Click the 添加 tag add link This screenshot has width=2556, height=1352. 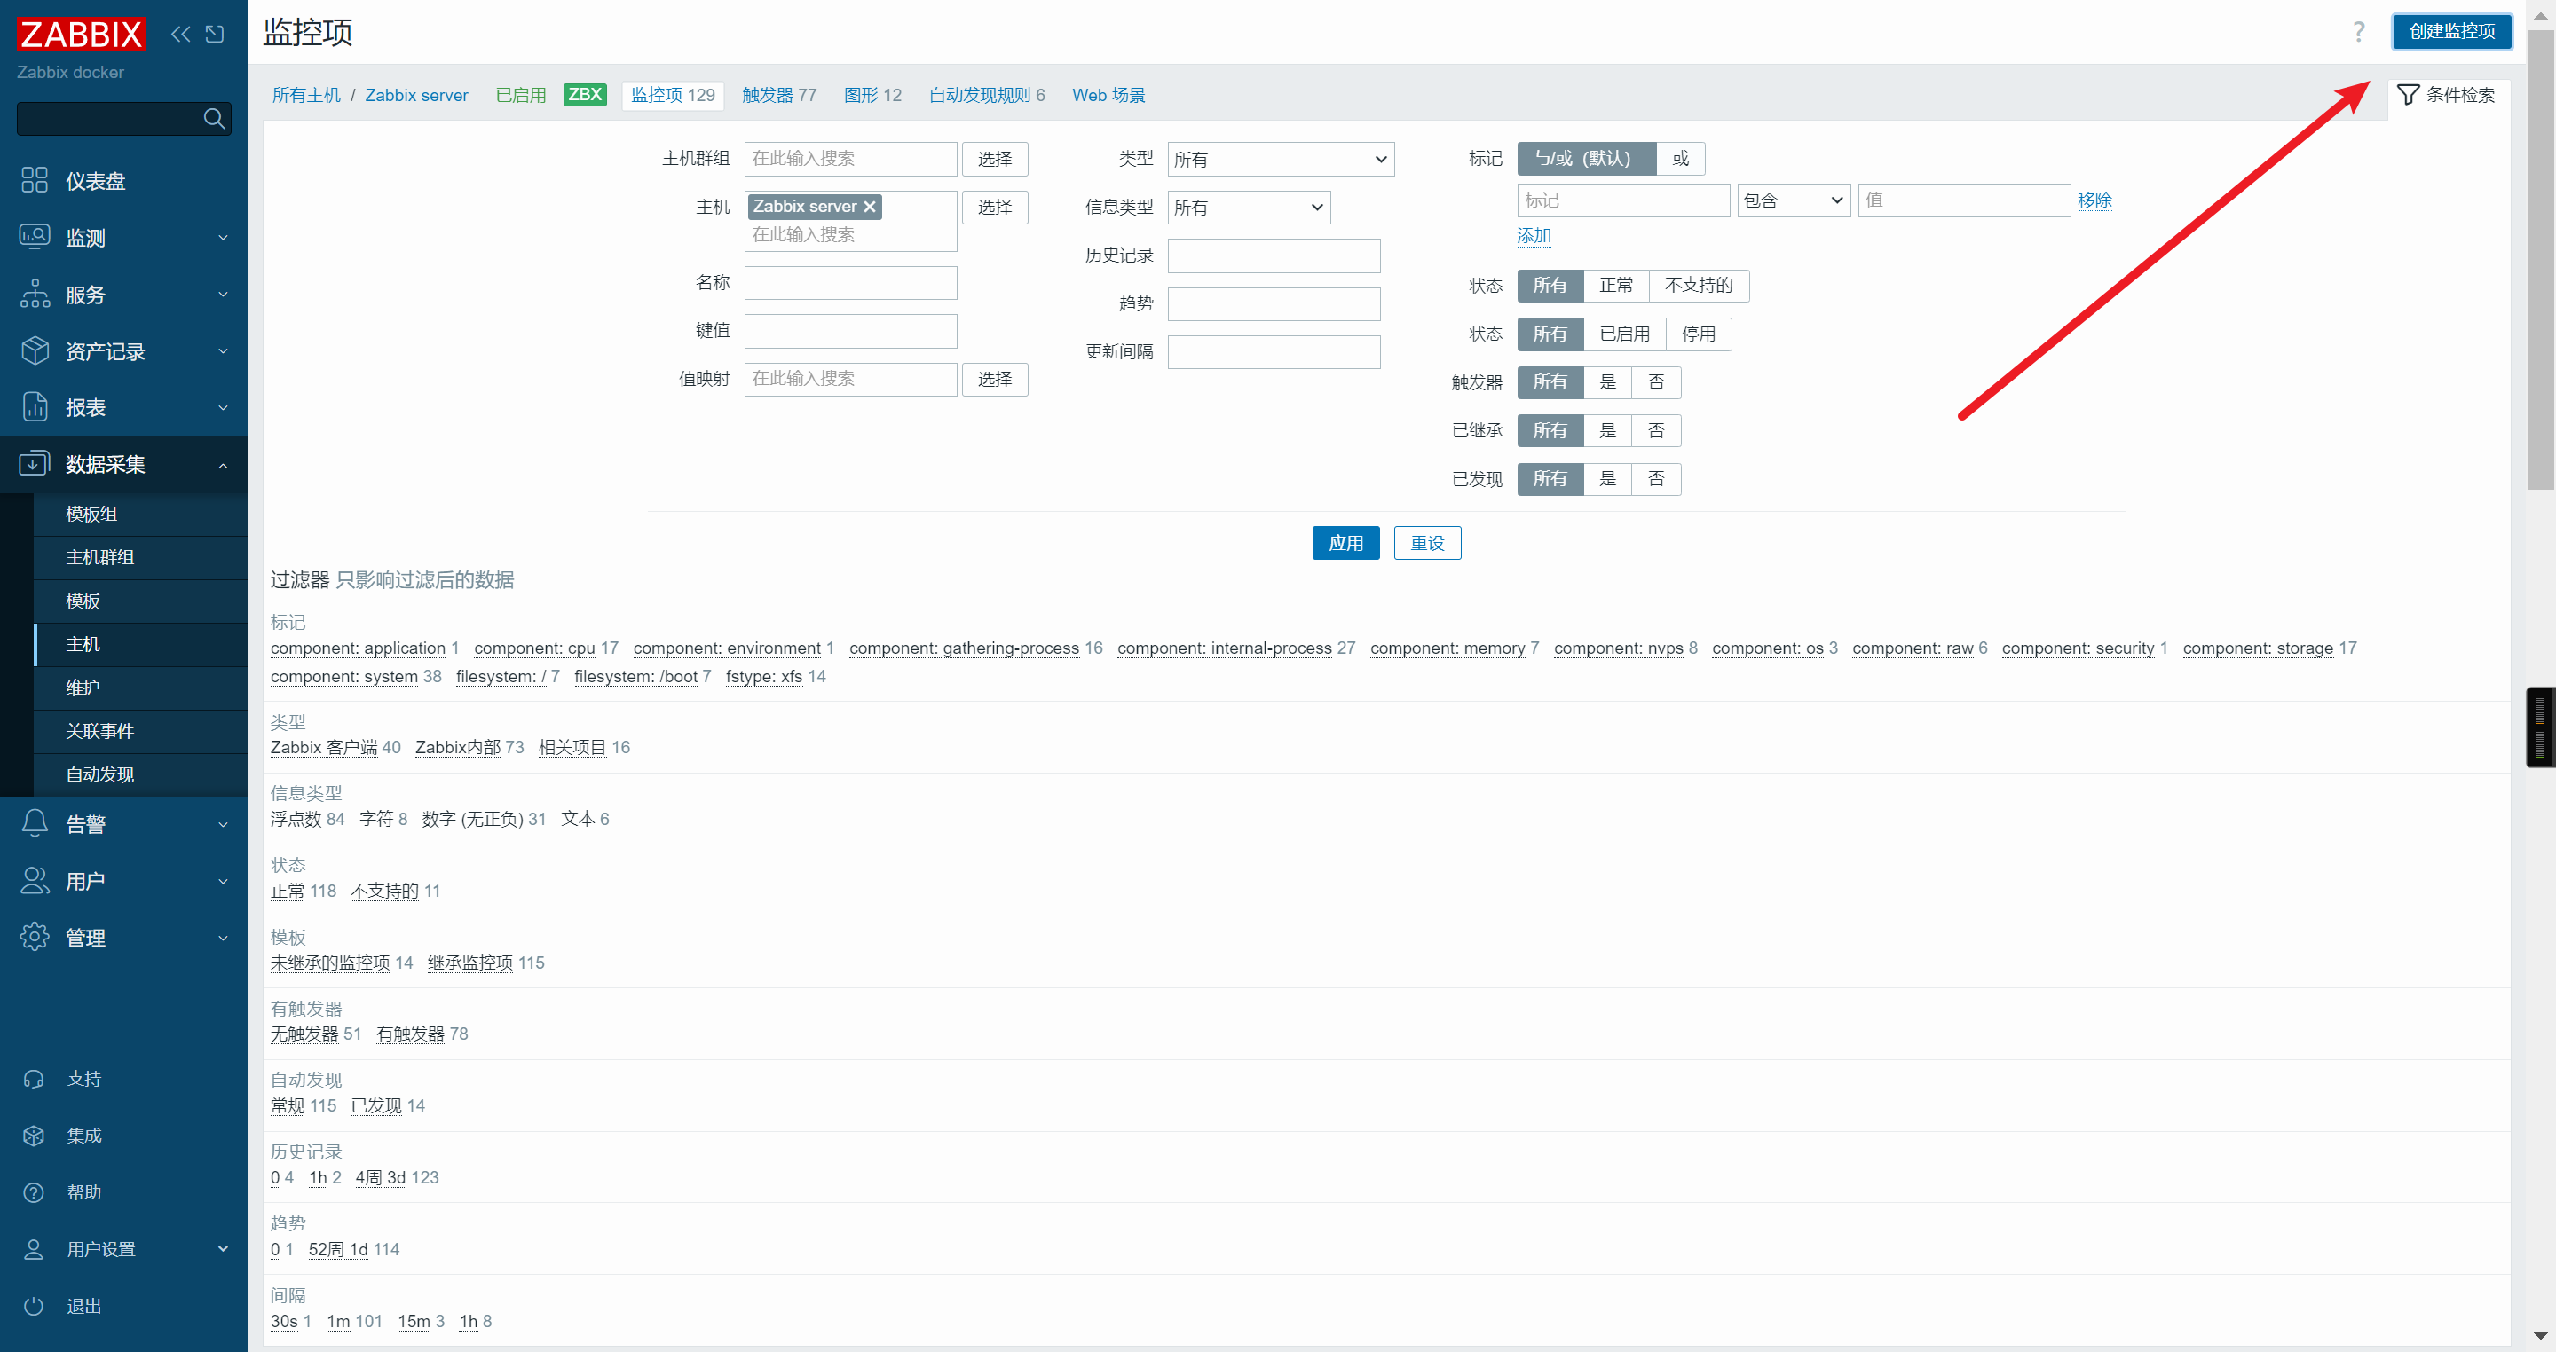coord(1533,236)
